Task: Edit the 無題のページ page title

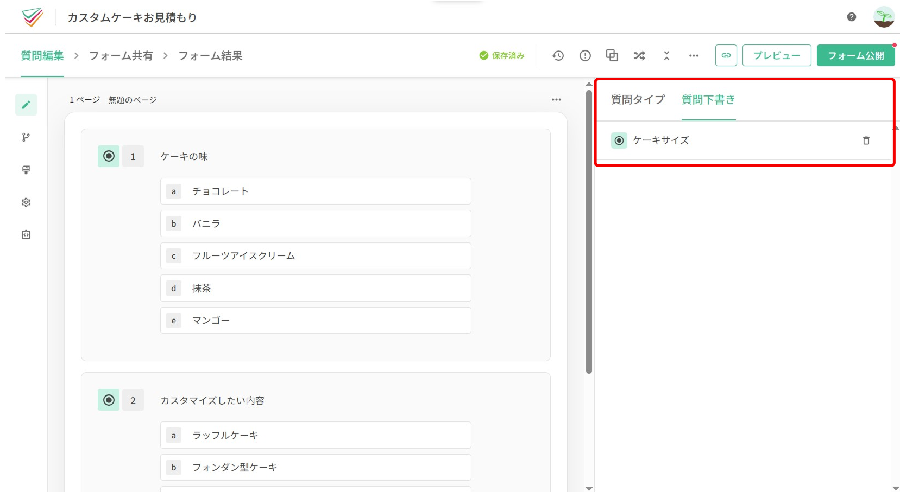Action: (133, 100)
